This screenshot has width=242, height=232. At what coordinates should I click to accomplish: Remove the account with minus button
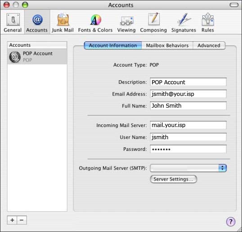click(x=22, y=220)
